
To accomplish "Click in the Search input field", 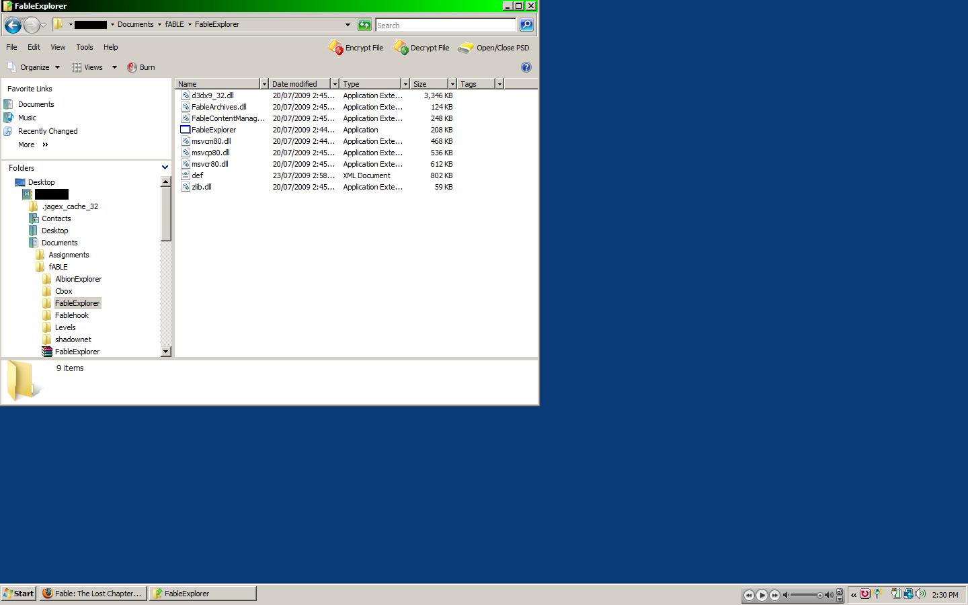I will pyautogui.click(x=445, y=25).
